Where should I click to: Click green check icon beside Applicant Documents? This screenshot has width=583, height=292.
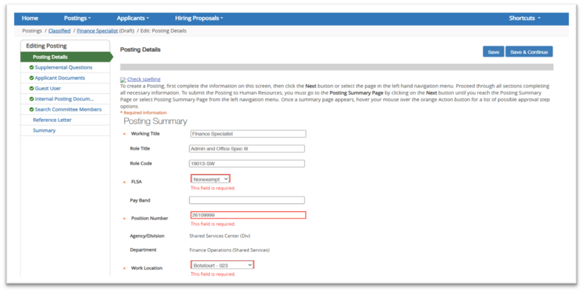[x=32, y=78]
